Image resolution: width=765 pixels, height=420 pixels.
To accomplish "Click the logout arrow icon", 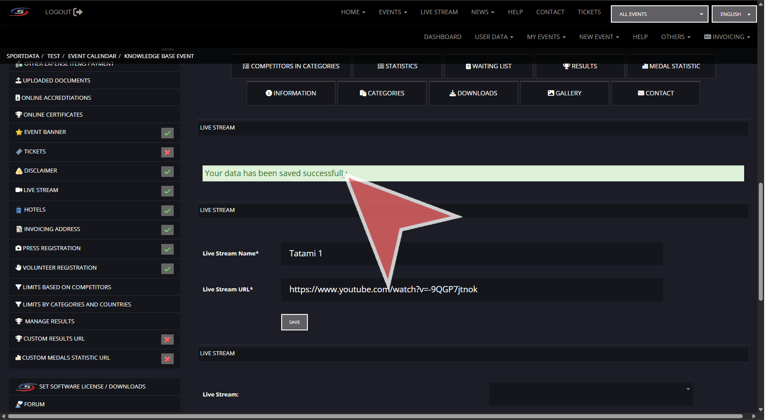I will point(78,12).
